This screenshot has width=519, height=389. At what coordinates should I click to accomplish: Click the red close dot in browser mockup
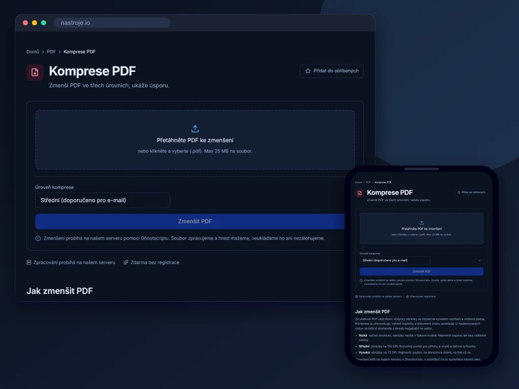coord(25,23)
